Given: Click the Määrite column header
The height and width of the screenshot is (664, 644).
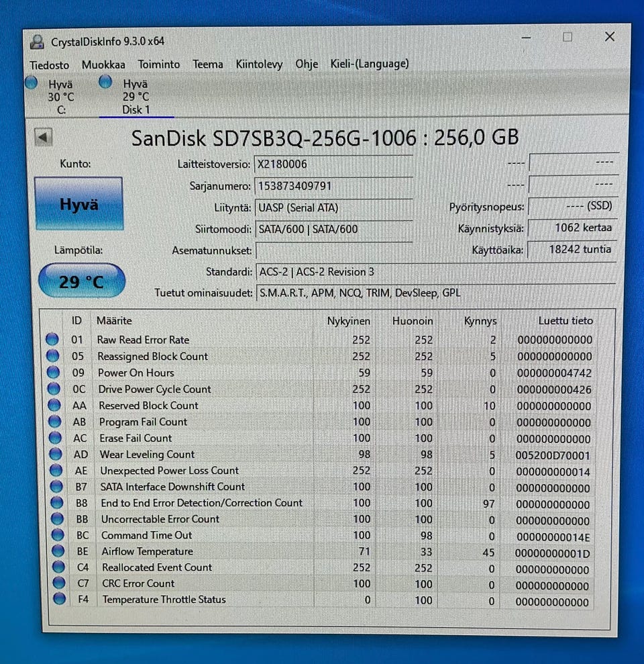Looking at the screenshot, I should (x=114, y=320).
